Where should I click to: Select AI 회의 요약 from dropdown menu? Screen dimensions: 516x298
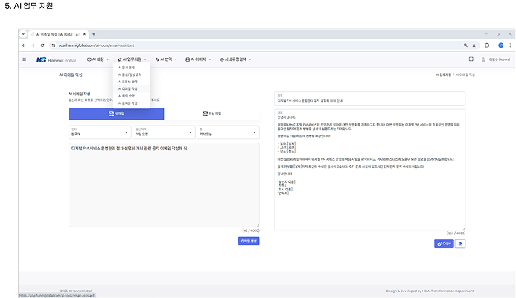pyautogui.click(x=128, y=96)
